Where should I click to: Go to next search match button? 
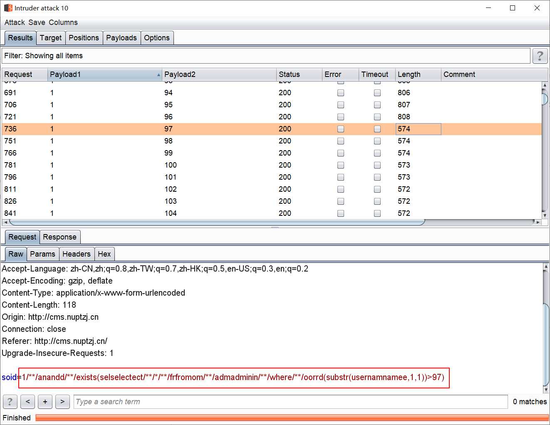[62, 402]
